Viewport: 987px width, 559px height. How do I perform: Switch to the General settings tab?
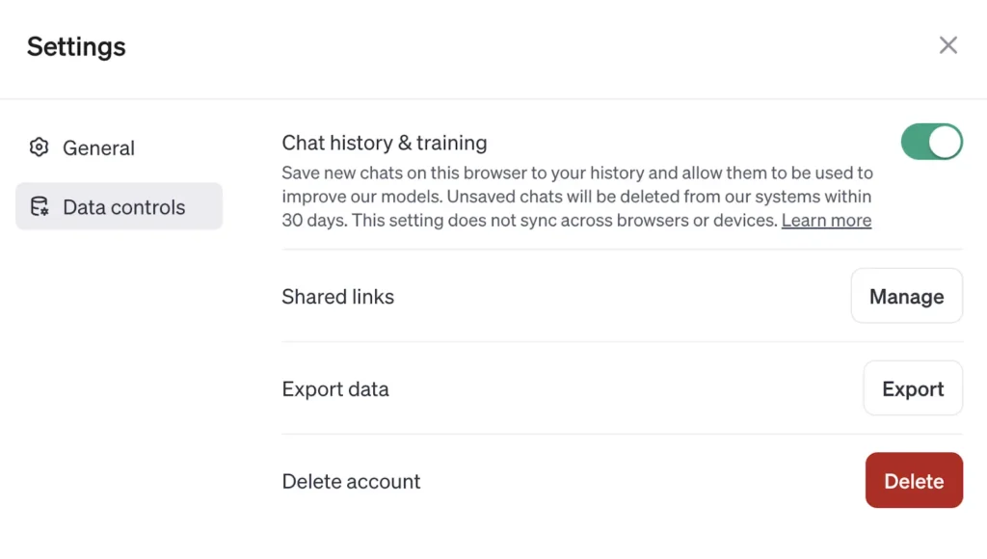99,147
